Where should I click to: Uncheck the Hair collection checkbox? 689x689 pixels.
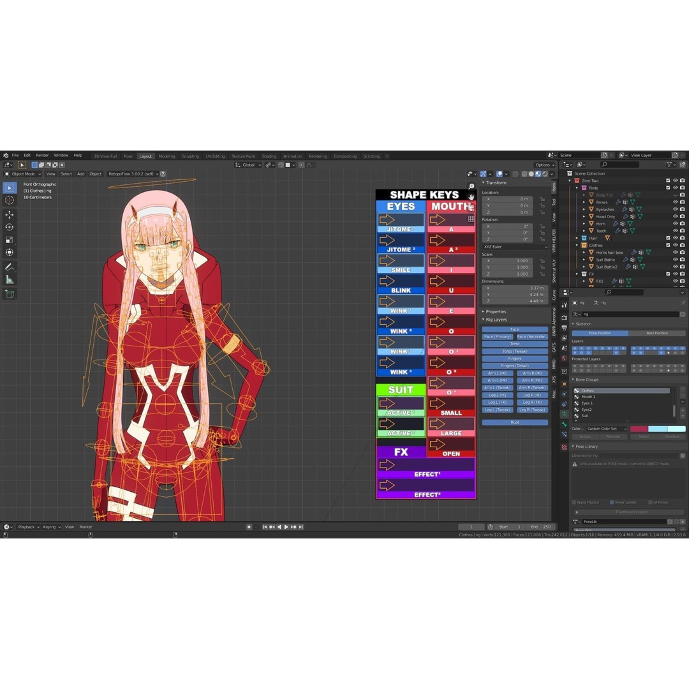[668, 238]
